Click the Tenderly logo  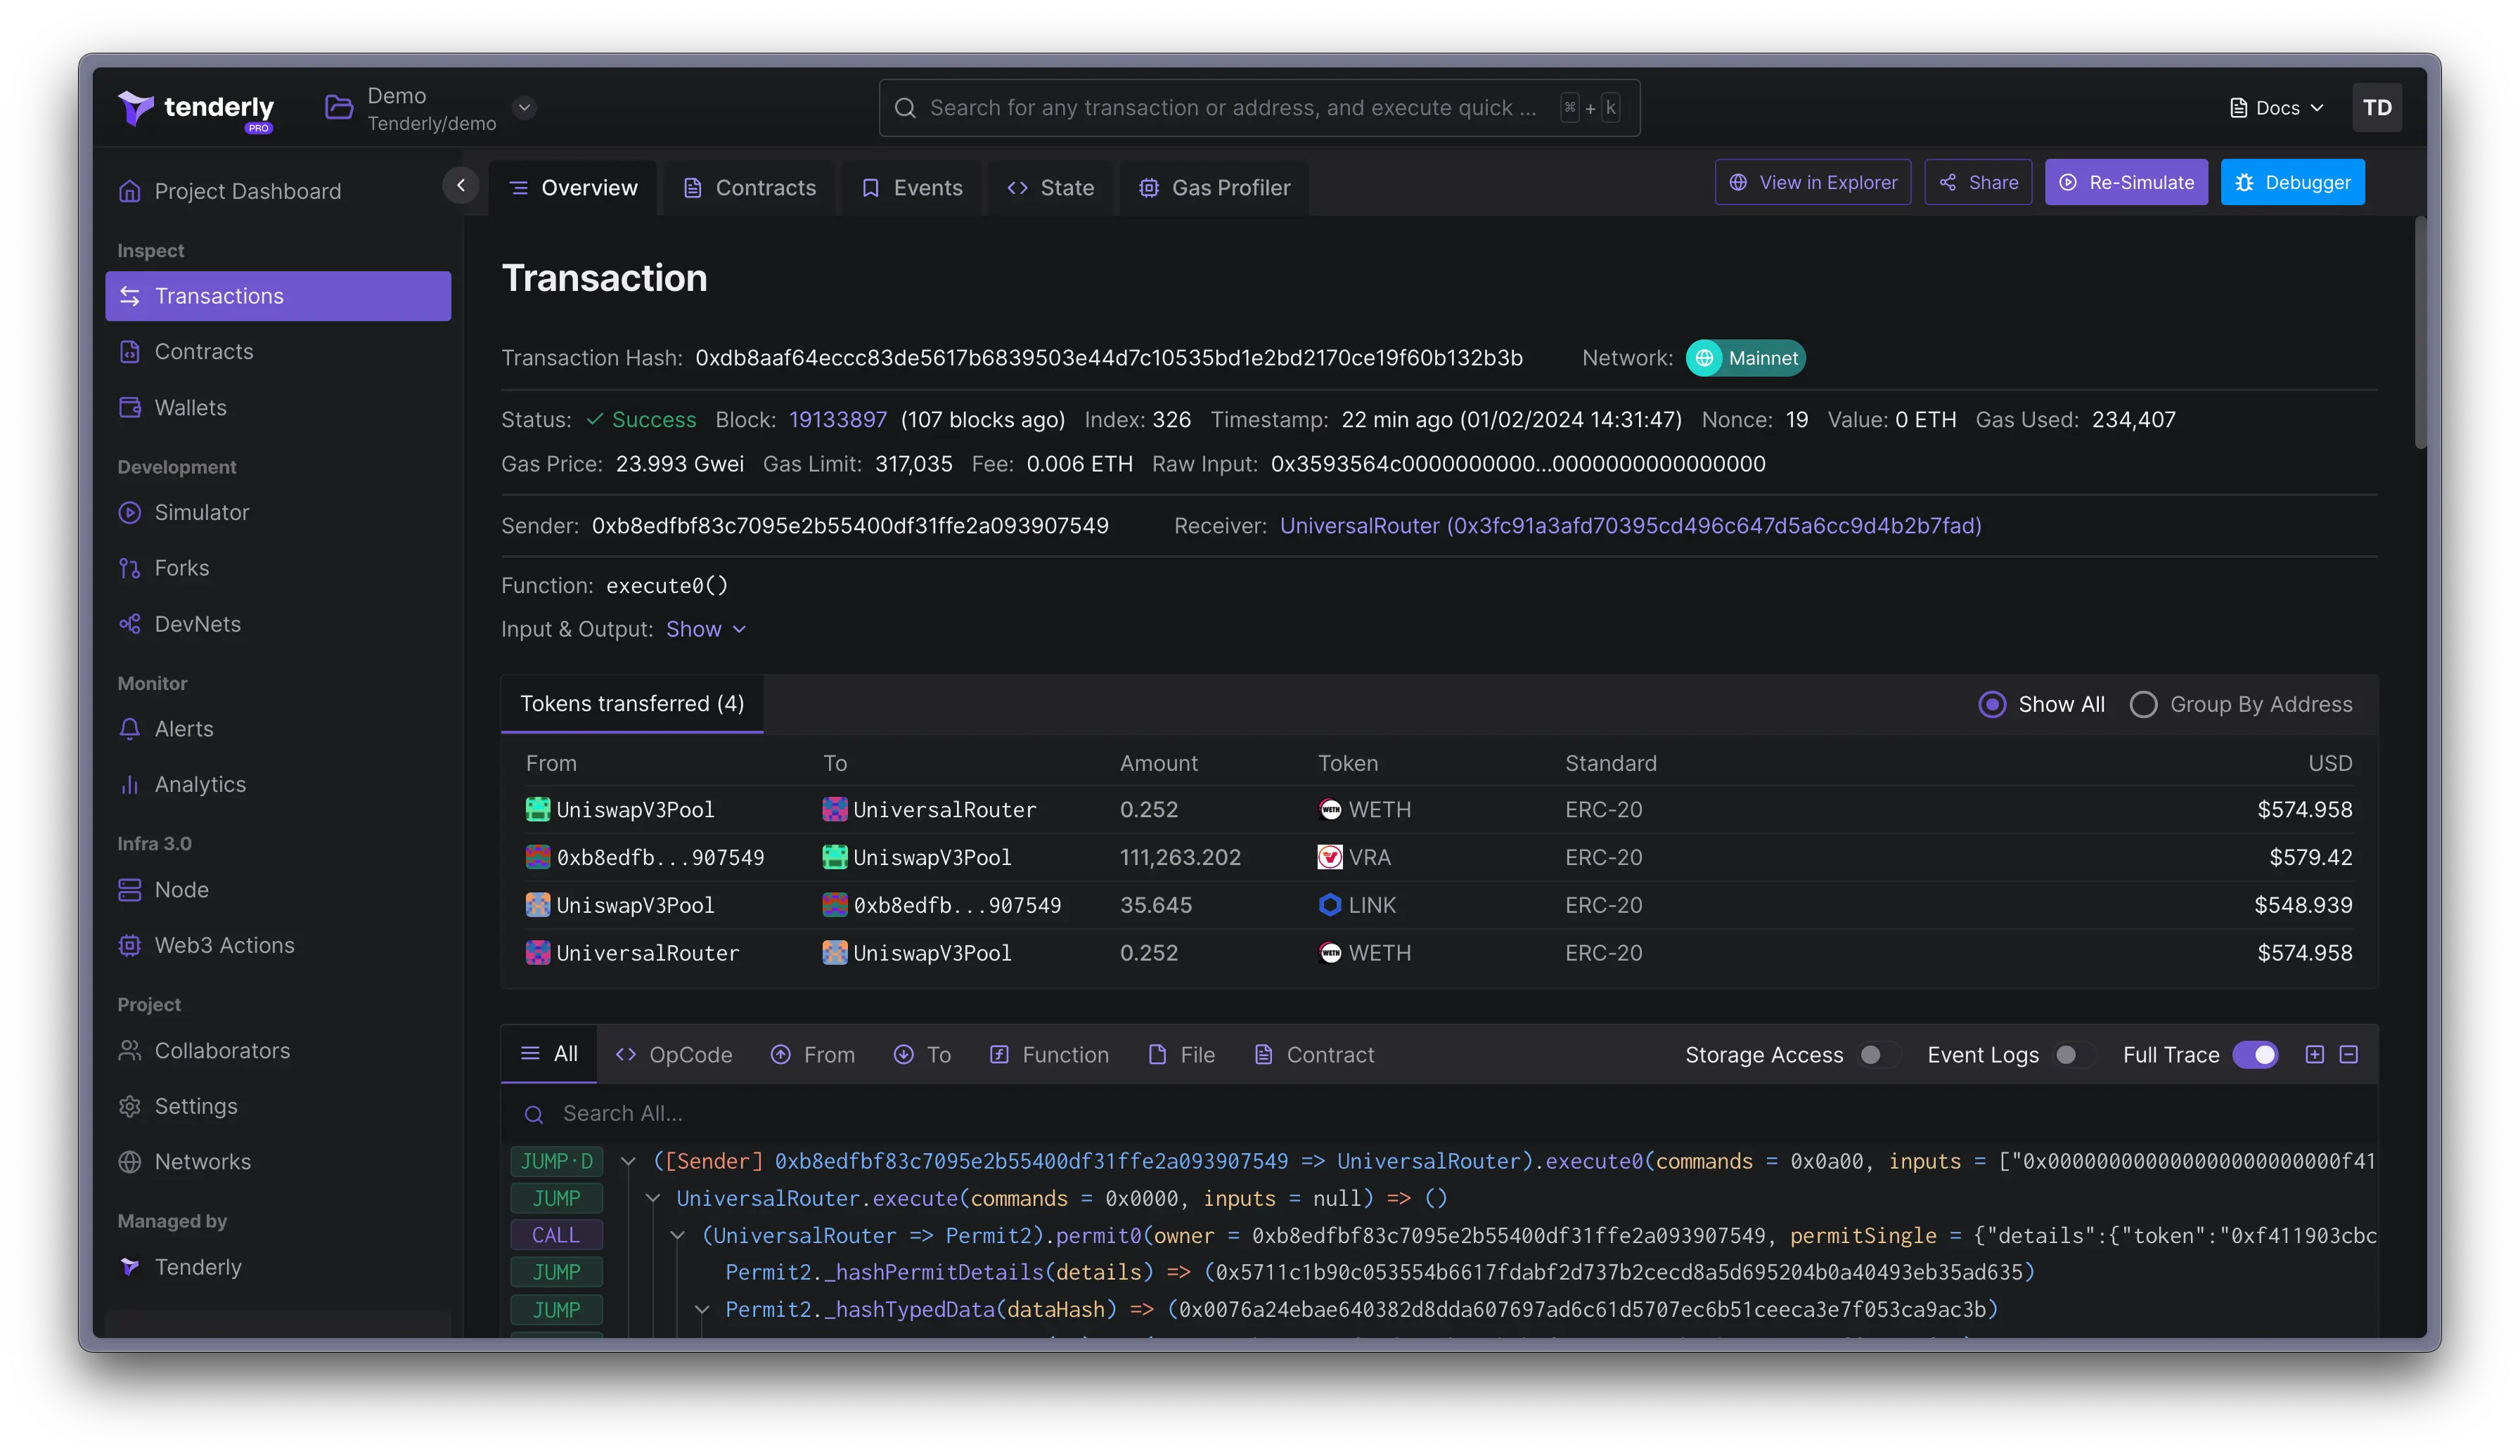tap(196, 109)
